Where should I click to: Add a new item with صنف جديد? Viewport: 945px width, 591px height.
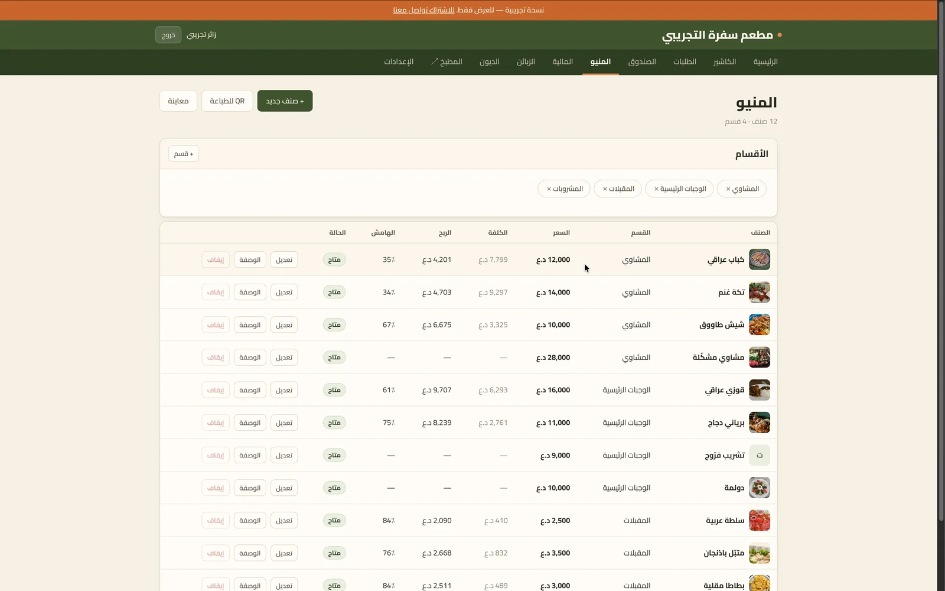pyautogui.click(x=285, y=101)
